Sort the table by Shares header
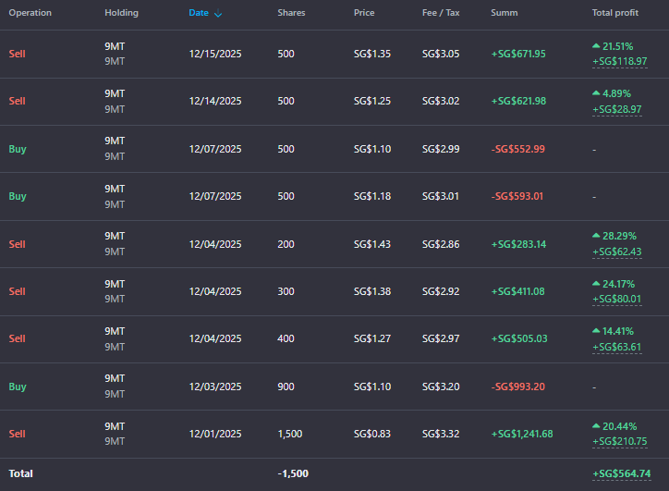This screenshot has height=491, width=669. (x=291, y=13)
